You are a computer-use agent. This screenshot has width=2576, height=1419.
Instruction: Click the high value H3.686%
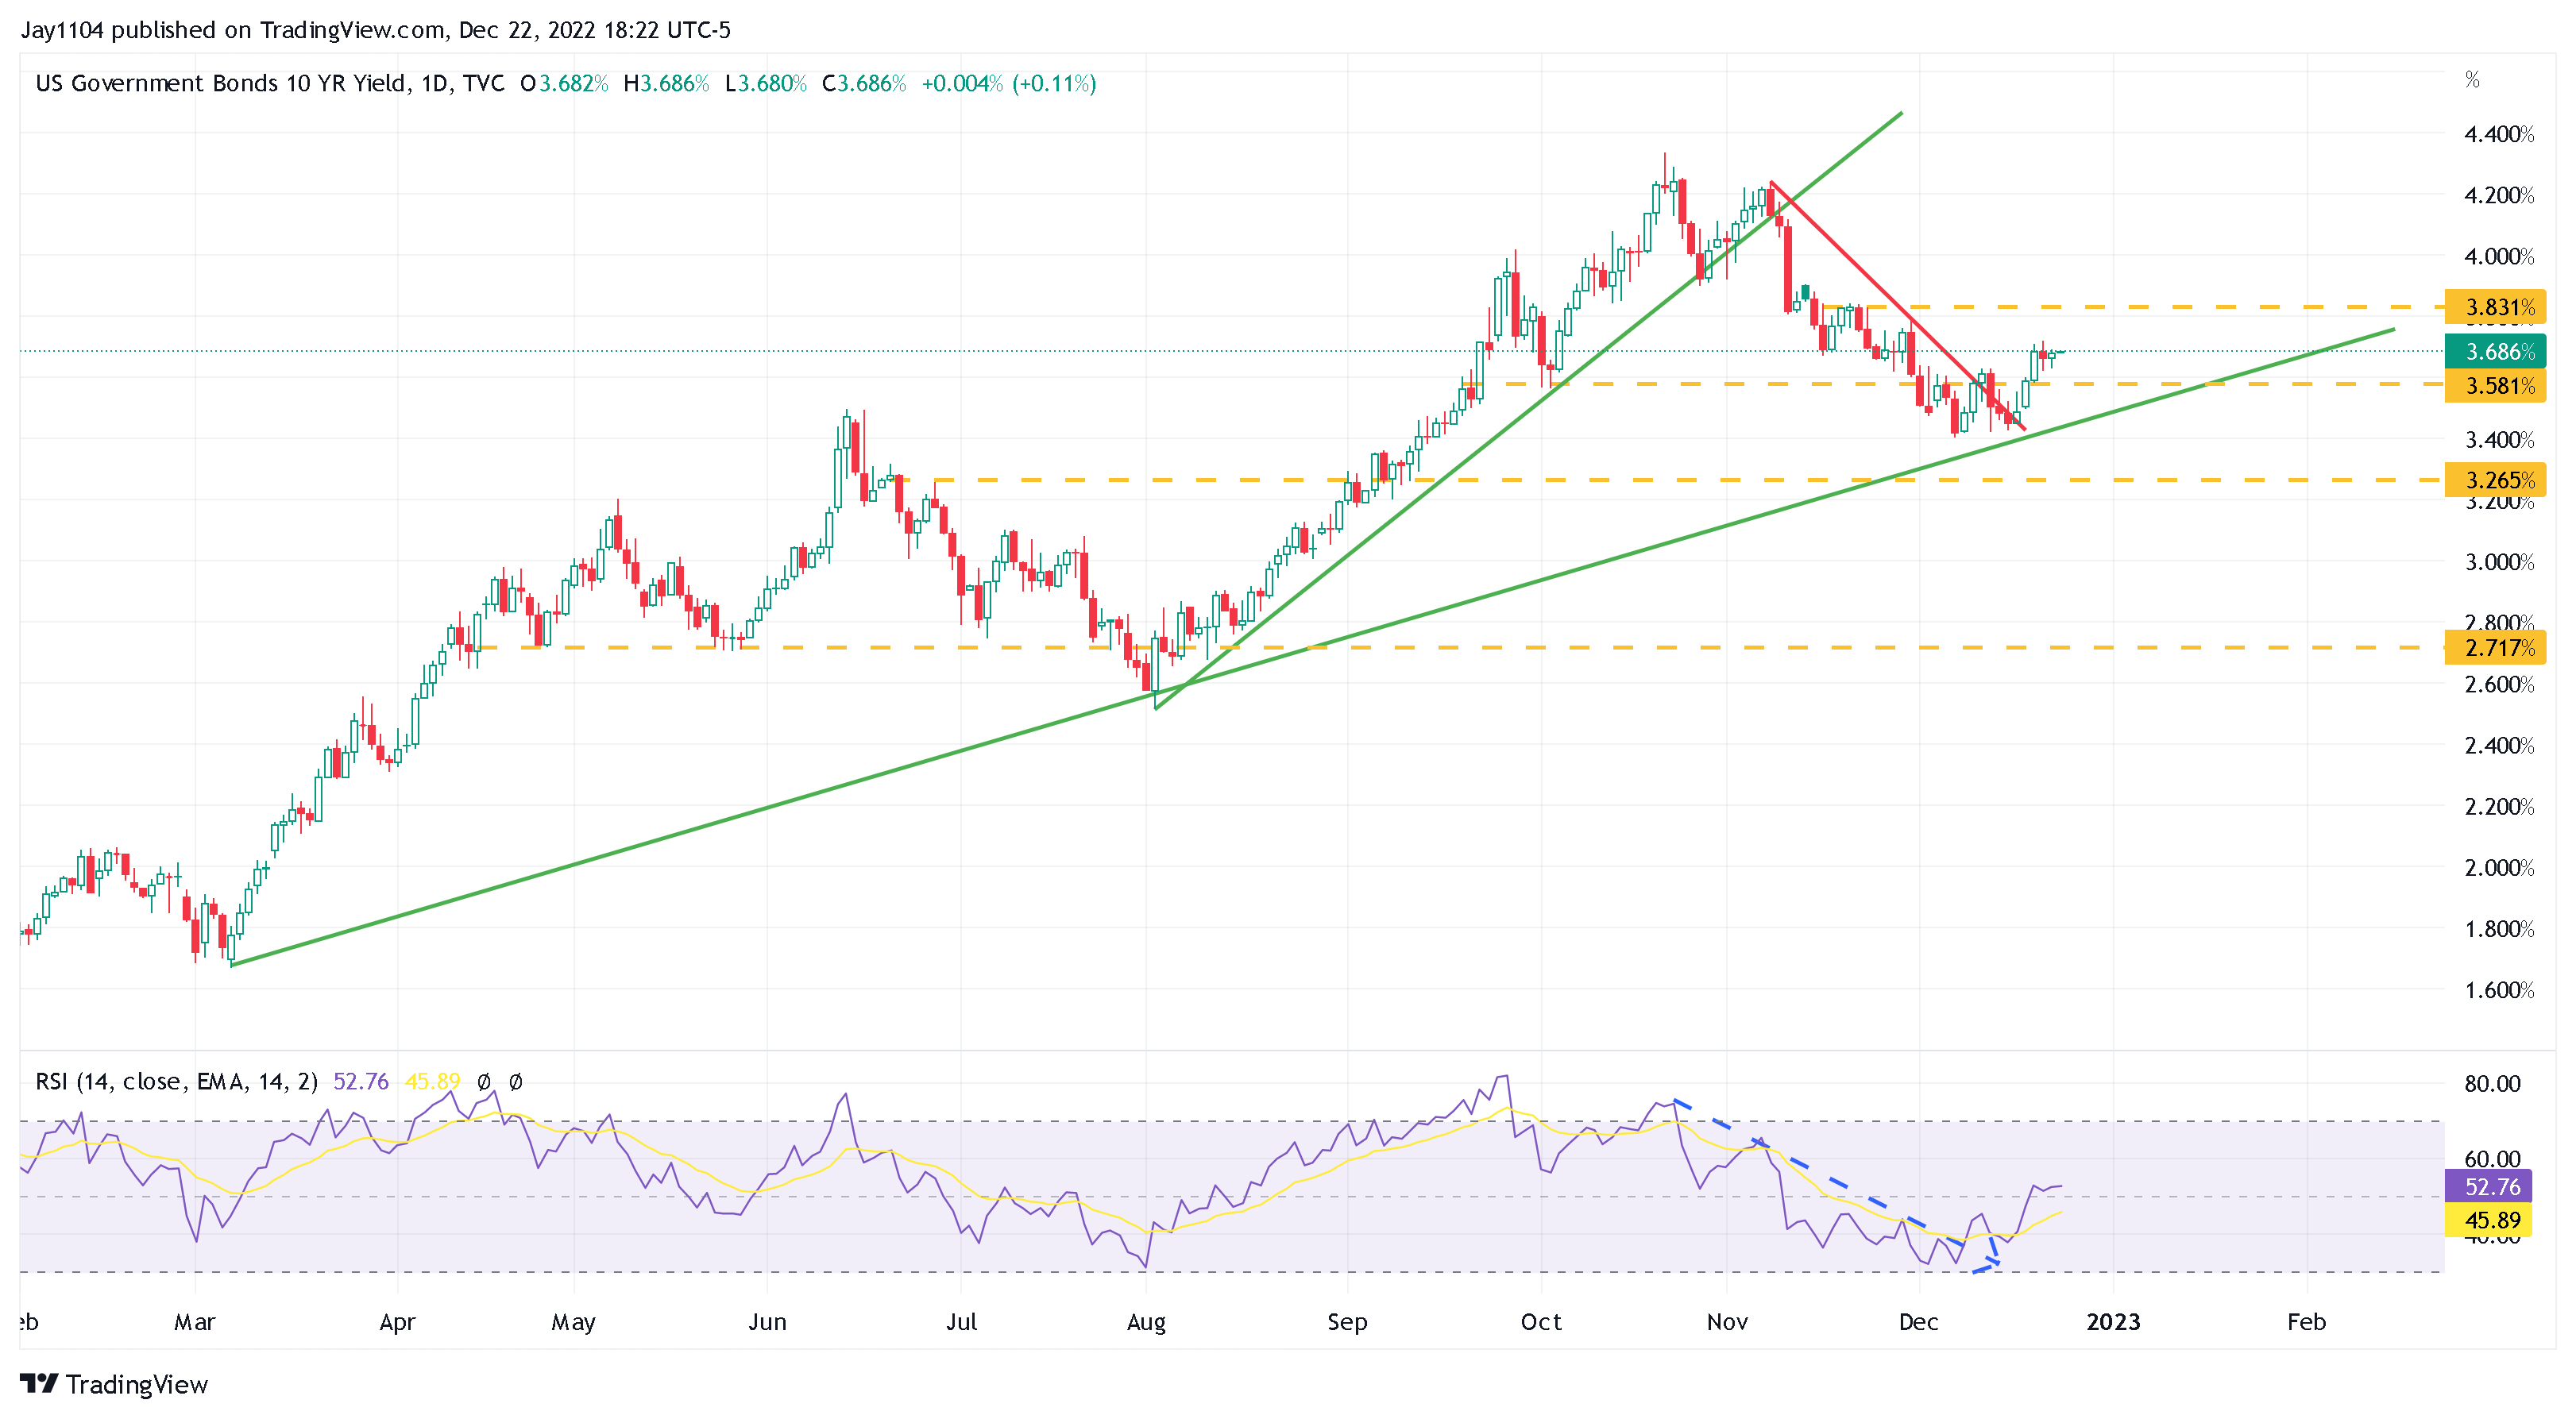click(x=666, y=83)
